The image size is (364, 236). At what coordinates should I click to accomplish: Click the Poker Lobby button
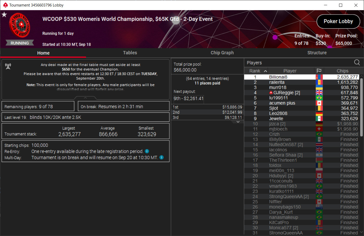coord(338,22)
